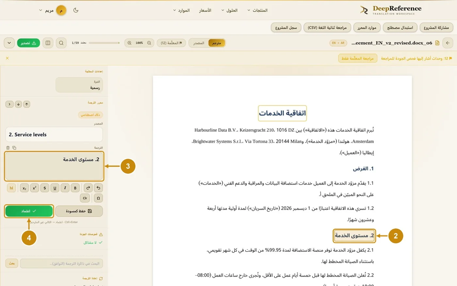
Task: Open the النبرة tone selector showing رسمية
Action: tap(79, 85)
